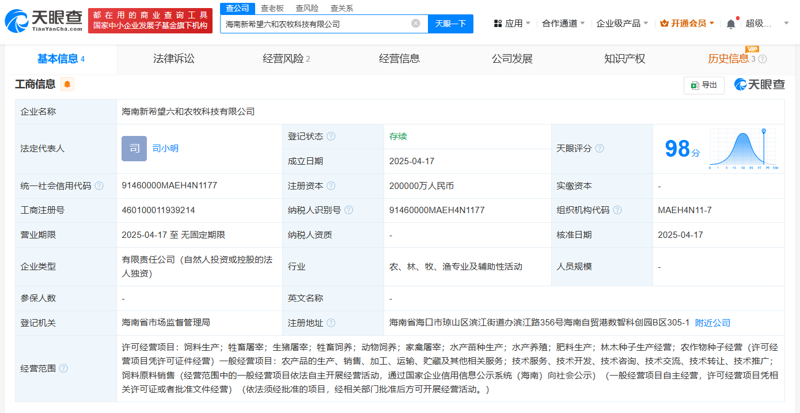Click the help icon next to 天眼评分
Screen dimensions: 800x413
pyautogui.click(x=600, y=149)
